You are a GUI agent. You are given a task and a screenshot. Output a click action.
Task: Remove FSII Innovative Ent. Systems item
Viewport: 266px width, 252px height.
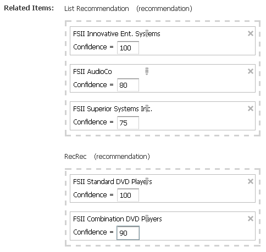[x=250, y=33]
